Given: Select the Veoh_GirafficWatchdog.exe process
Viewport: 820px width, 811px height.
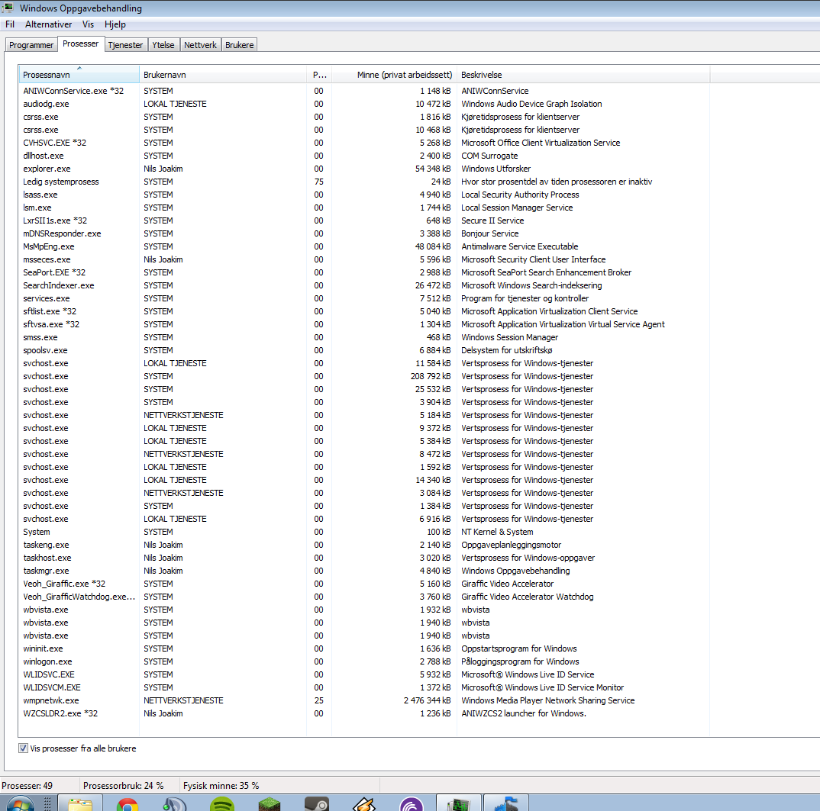Looking at the screenshot, I should pyautogui.click(x=363, y=597).
